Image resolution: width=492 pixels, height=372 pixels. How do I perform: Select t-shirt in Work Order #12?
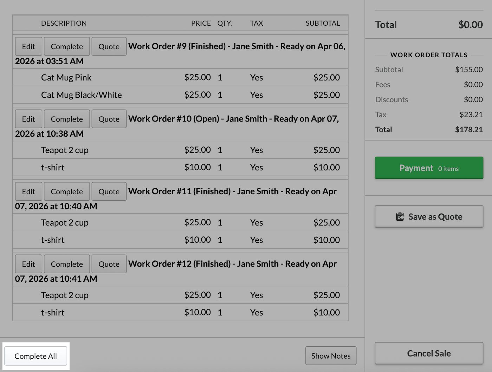(x=180, y=312)
